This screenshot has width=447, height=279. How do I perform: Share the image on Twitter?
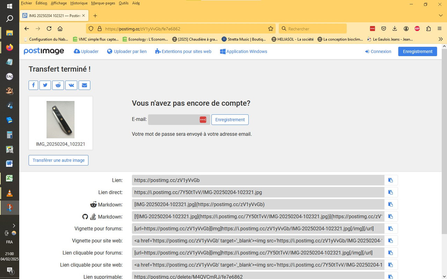45,85
